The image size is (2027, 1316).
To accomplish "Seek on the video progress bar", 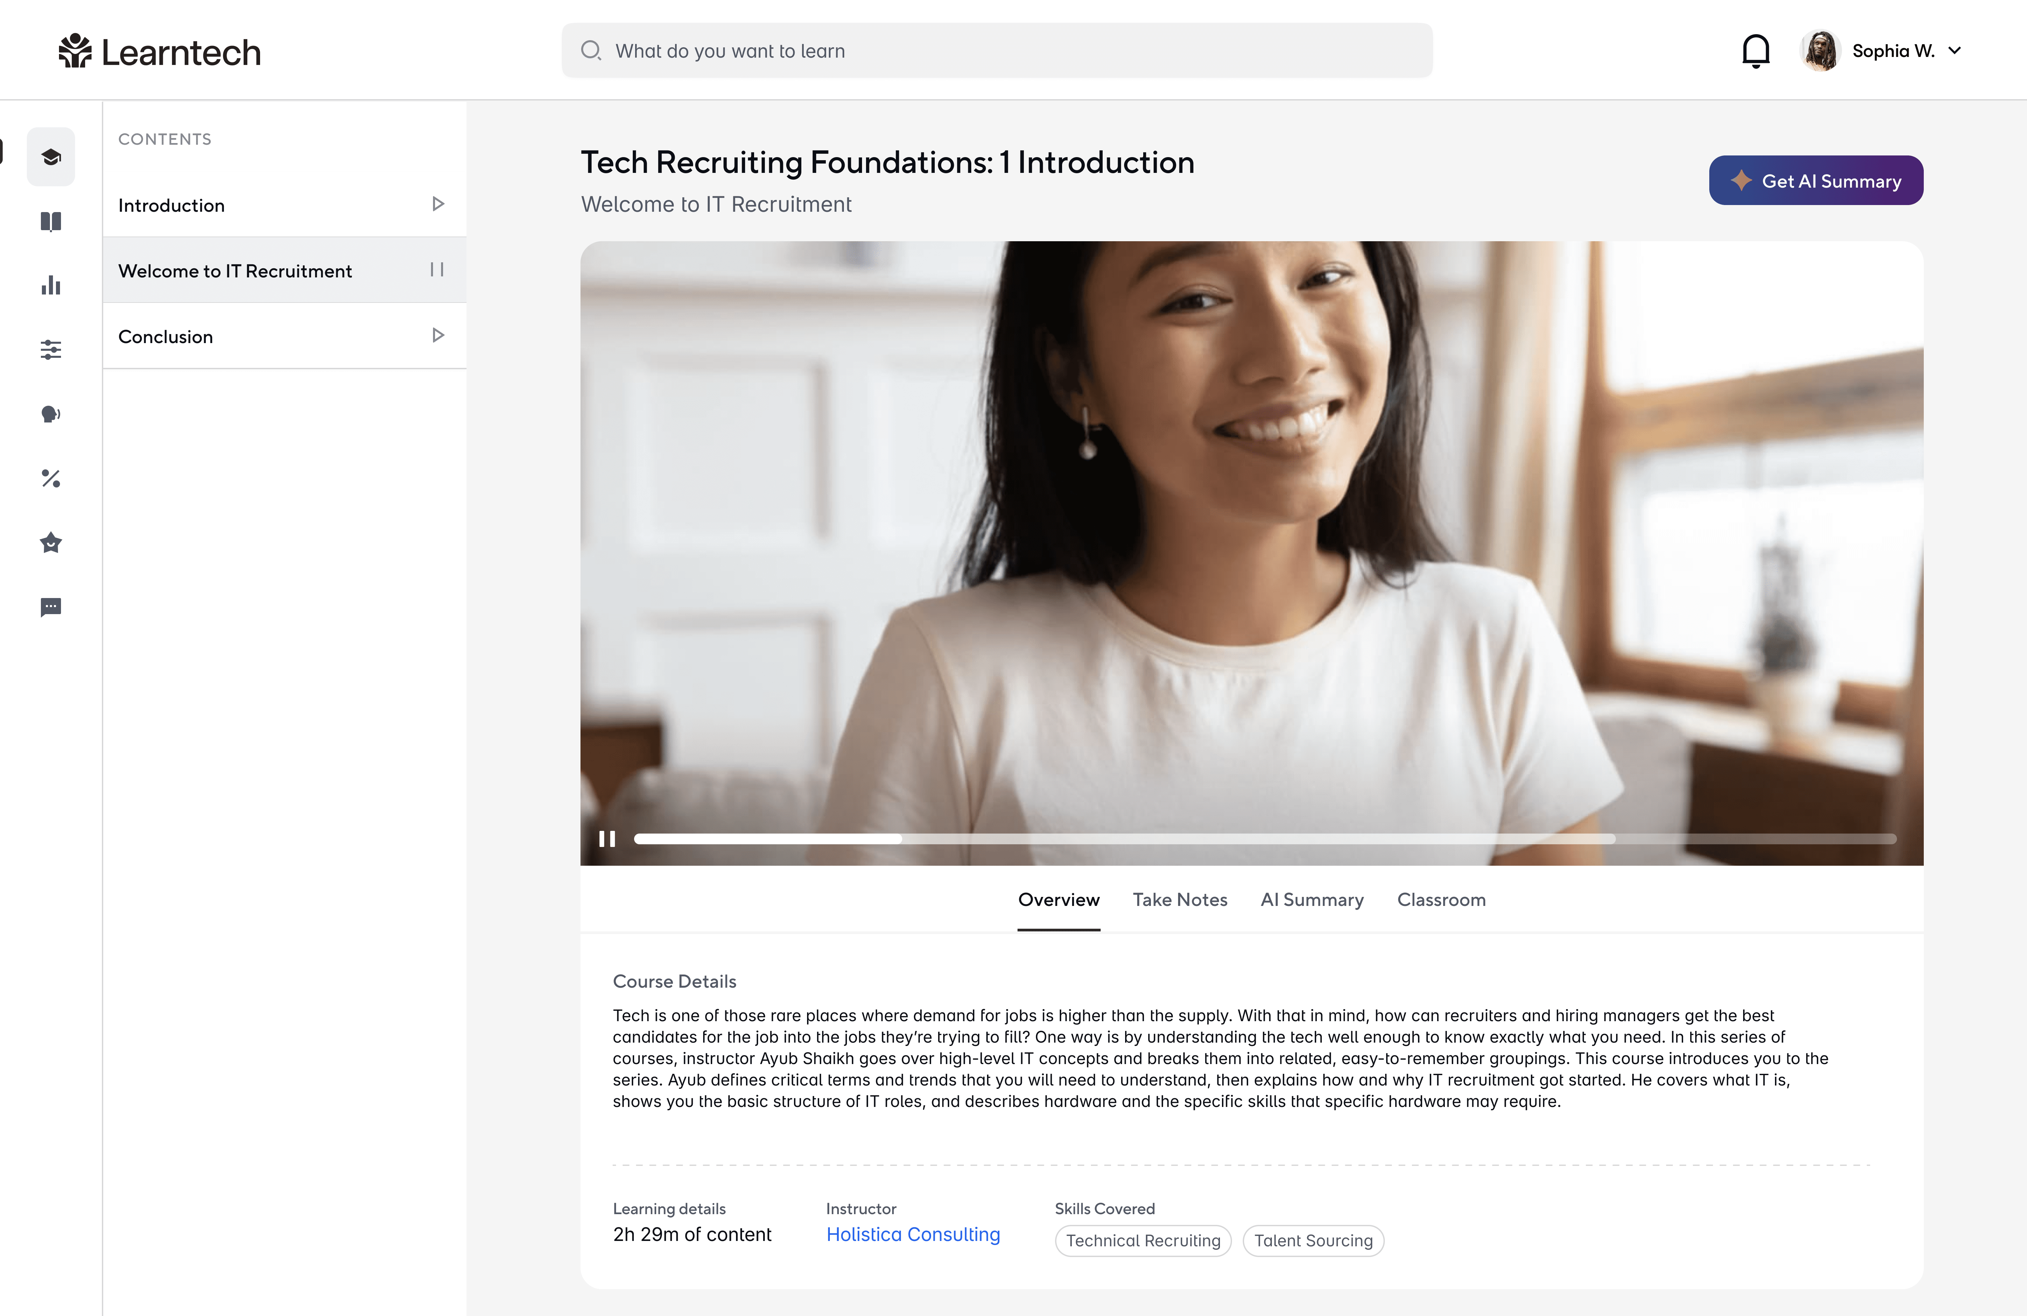I will tap(1265, 839).
